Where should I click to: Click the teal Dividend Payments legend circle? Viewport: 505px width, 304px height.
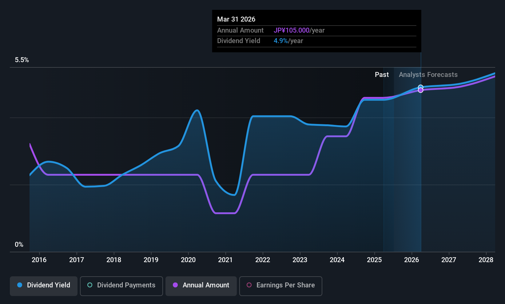click(x=90, y=285)
